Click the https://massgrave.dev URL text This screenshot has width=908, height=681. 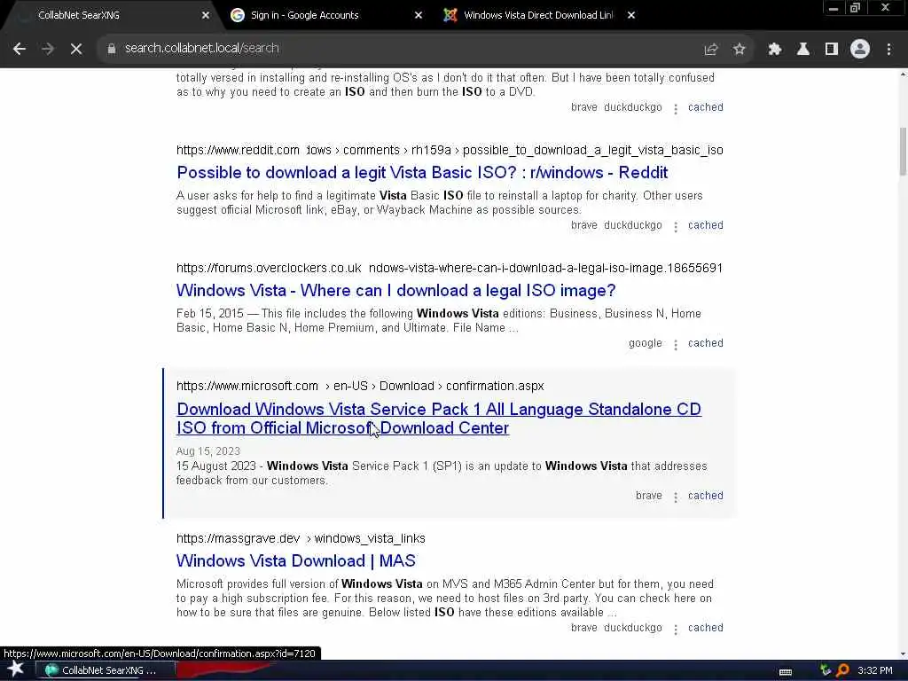pyautogui.click(x=238, y=538)
